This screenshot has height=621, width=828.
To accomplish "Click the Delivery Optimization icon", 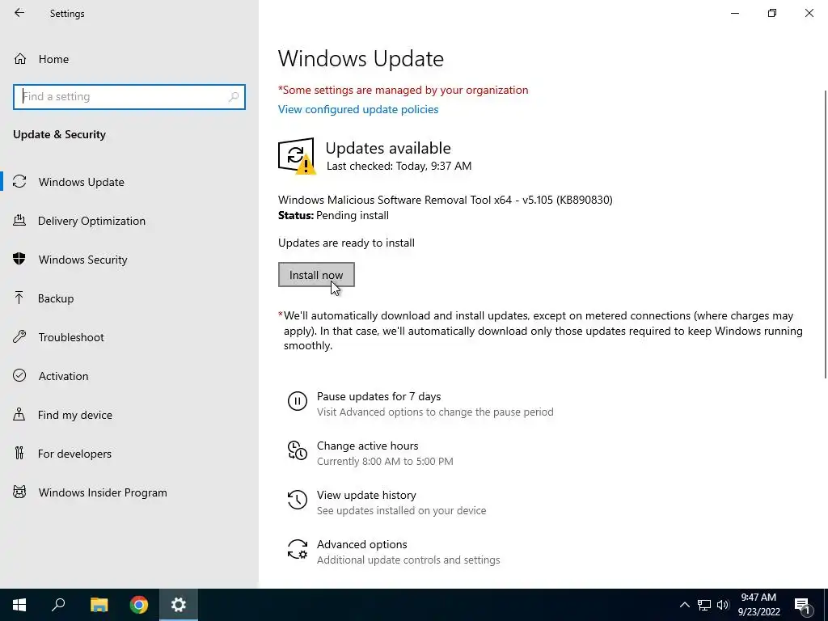I will click(19, 220).
